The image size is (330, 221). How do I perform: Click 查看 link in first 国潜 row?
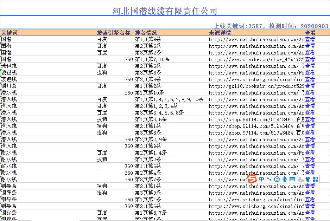[310, 39]
